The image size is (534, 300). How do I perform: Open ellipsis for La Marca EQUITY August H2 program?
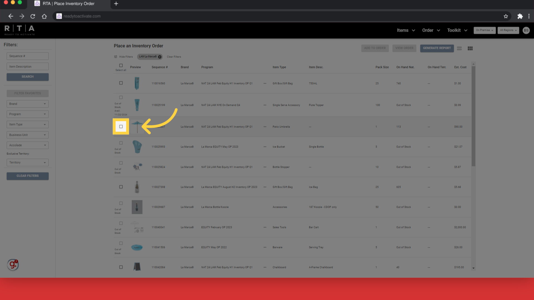[x=265, y=187]
